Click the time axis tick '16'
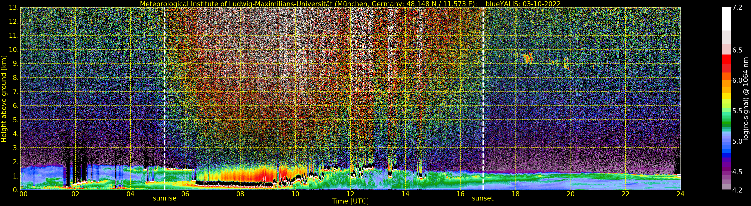The image size is (751, 206). (x=460, y=194)
